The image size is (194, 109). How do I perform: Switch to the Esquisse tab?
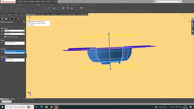coord(10,14)
